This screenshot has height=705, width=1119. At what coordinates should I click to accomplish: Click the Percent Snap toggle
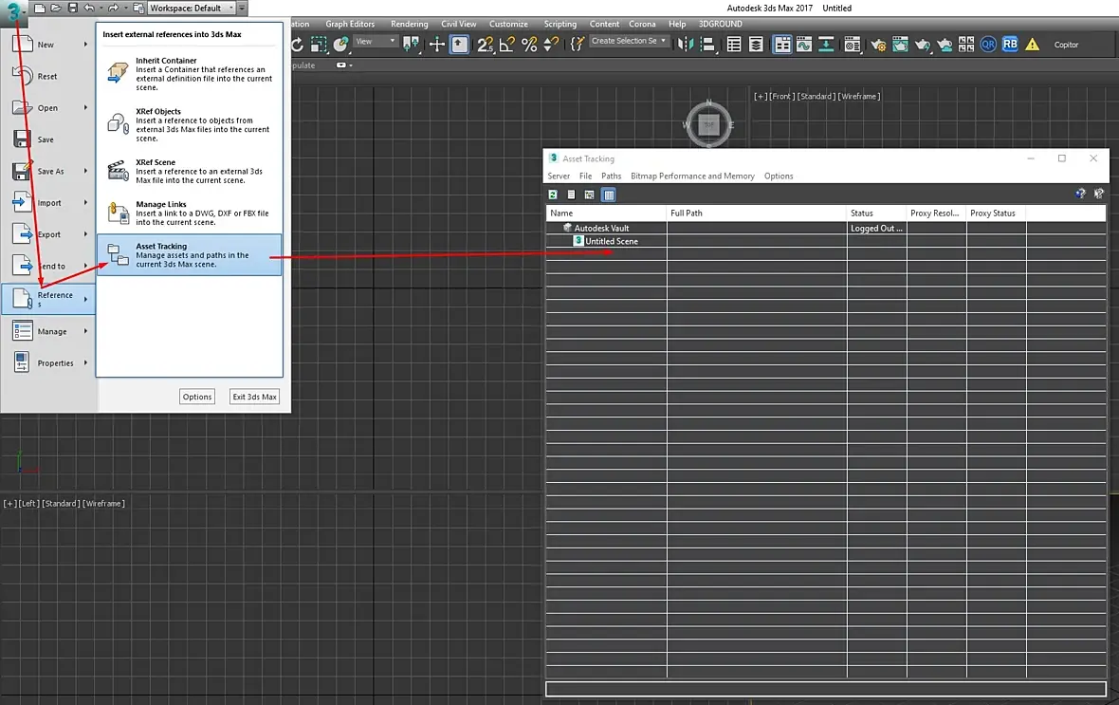[529, 45]
